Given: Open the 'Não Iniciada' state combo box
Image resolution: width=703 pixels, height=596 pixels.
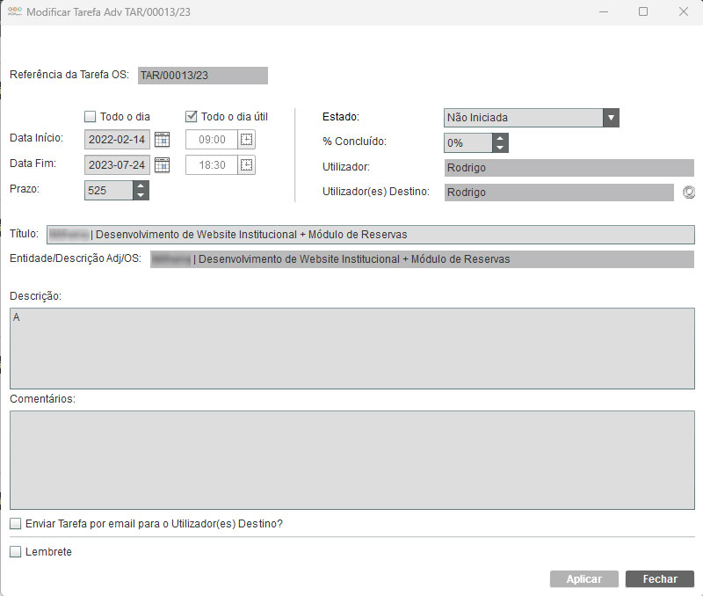Looking at the screenshot, I should 523,118.
